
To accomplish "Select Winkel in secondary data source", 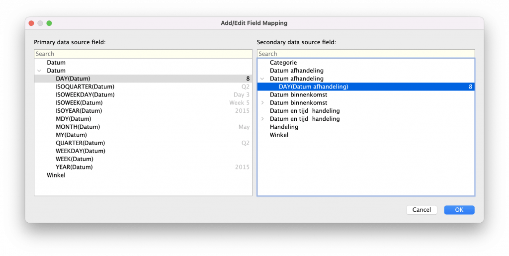I will (x=279, y=135).
